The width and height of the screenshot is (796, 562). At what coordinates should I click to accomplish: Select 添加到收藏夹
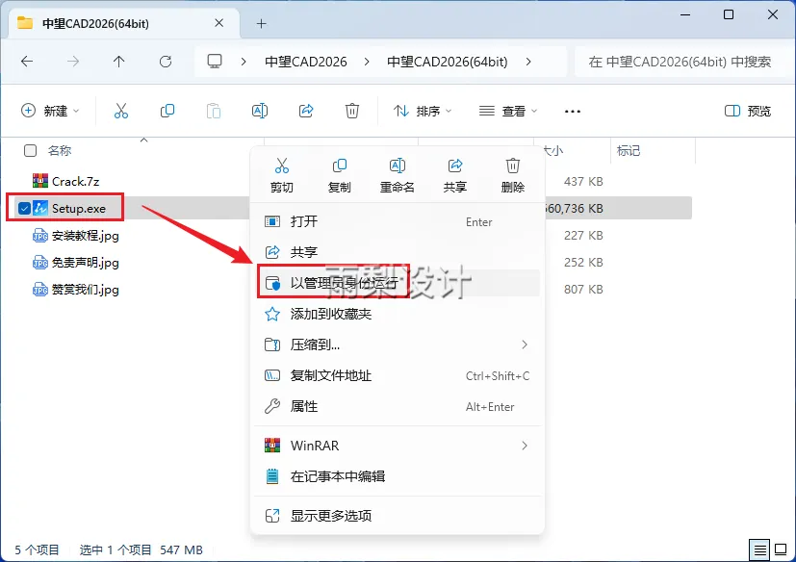[398, 314]
